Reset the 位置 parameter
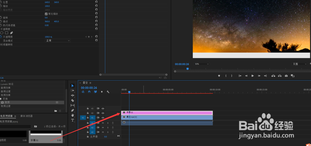The width and height of the screenshot is (311, 146). pos(96,2)
